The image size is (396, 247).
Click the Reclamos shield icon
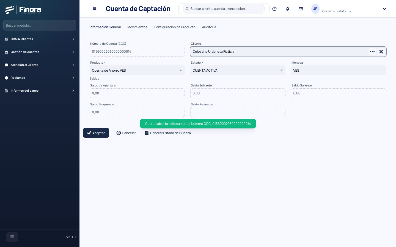pyautogui.click(x=7, y=78)
